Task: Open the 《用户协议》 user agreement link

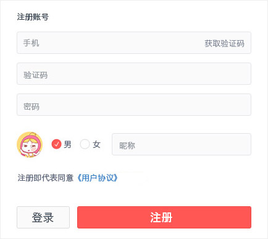Action: point(98,178)
